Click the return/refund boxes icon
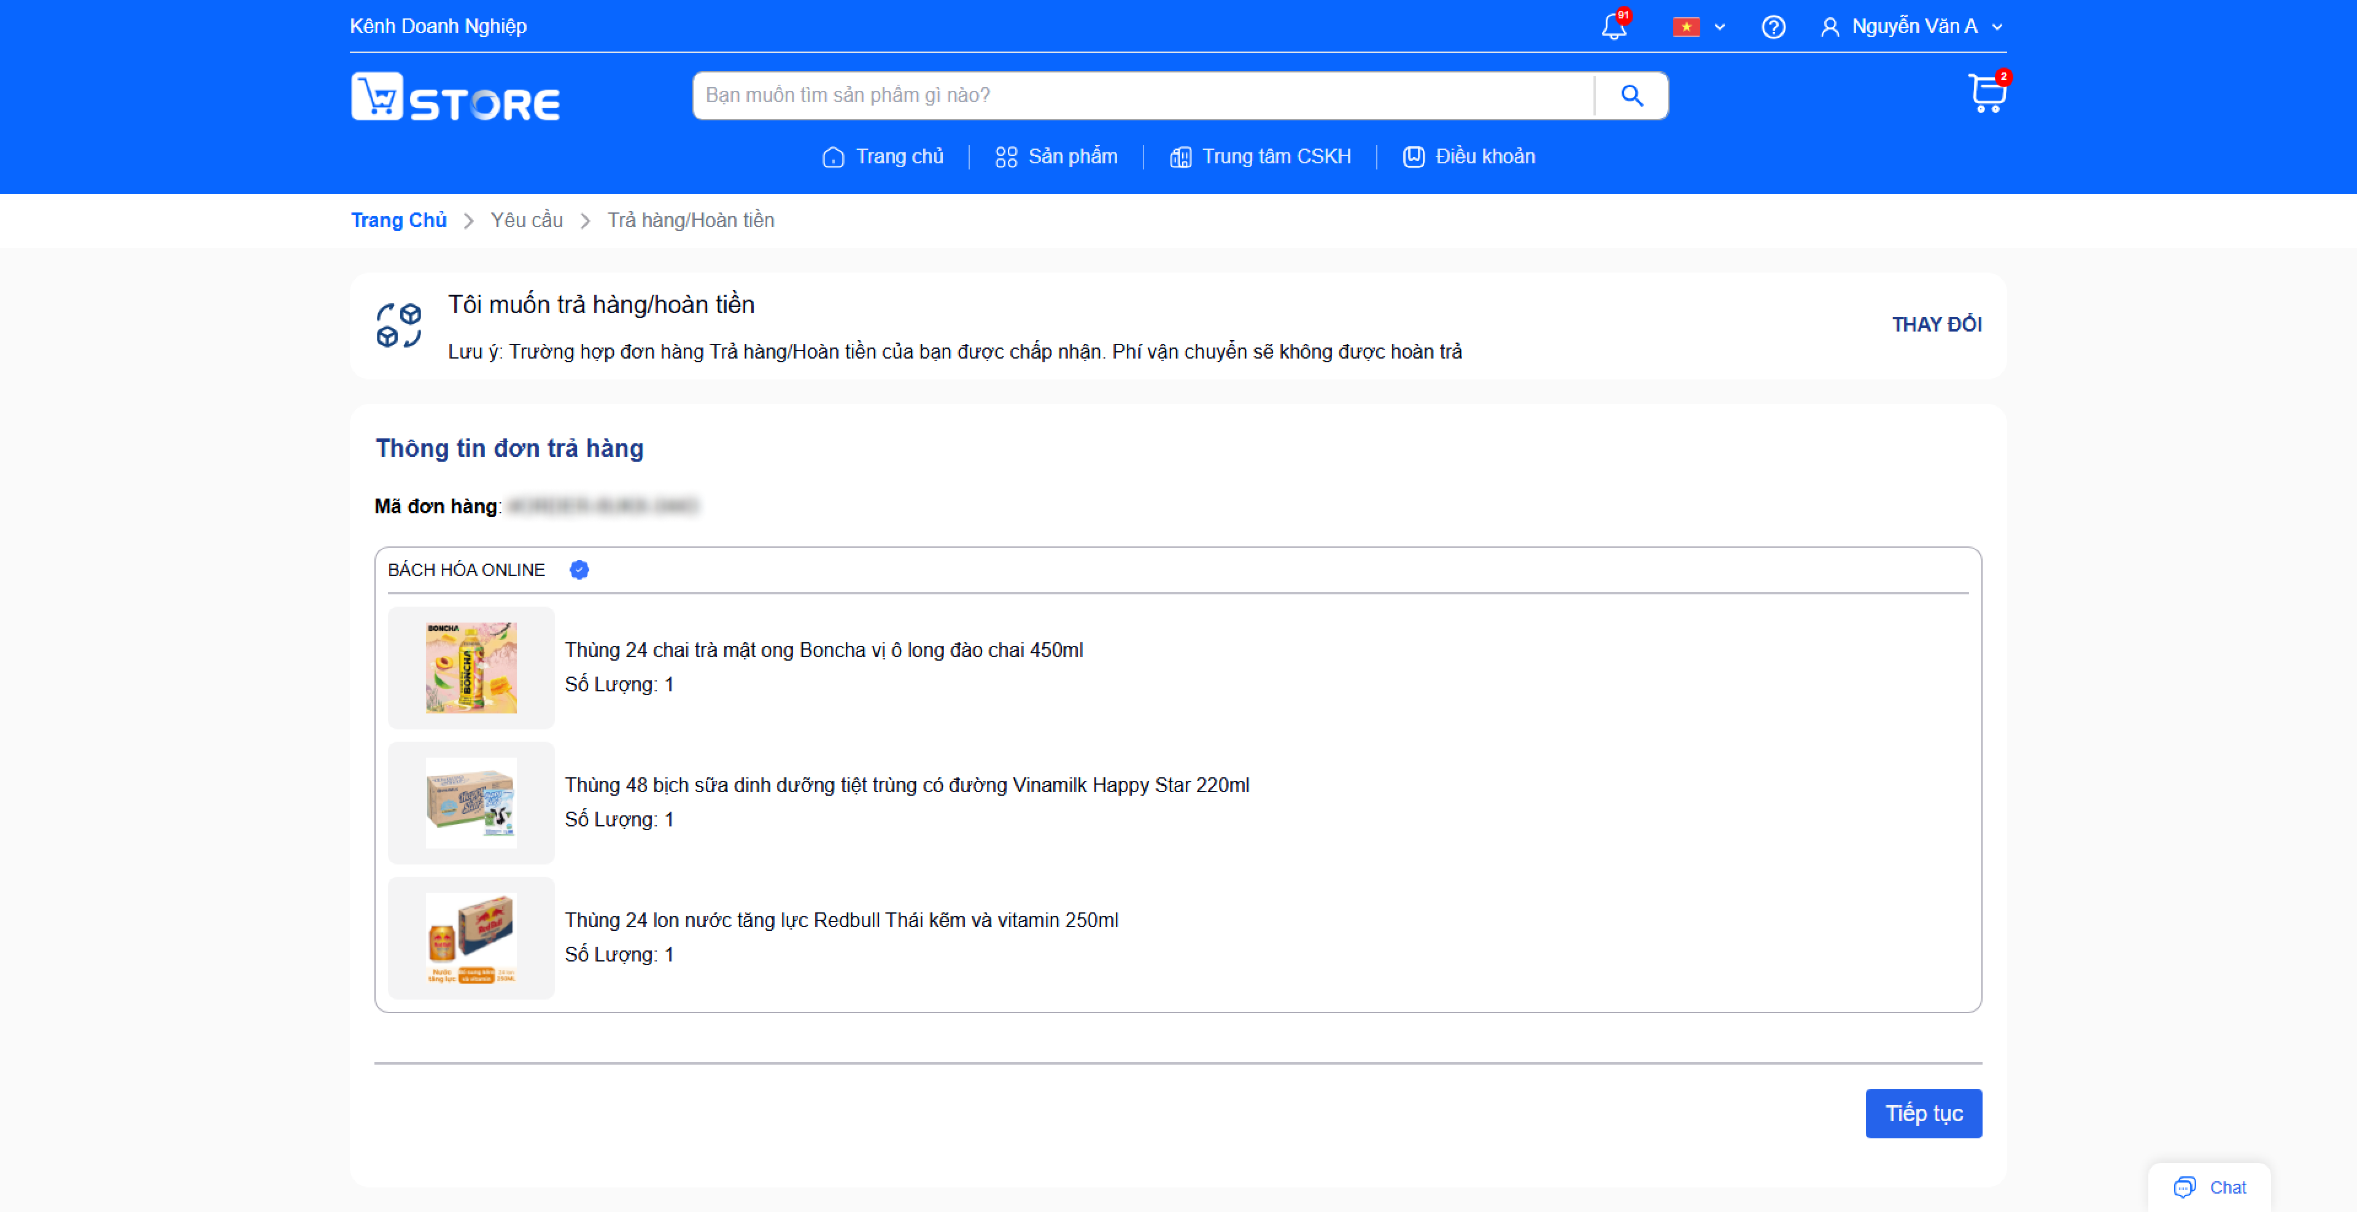 399,325
